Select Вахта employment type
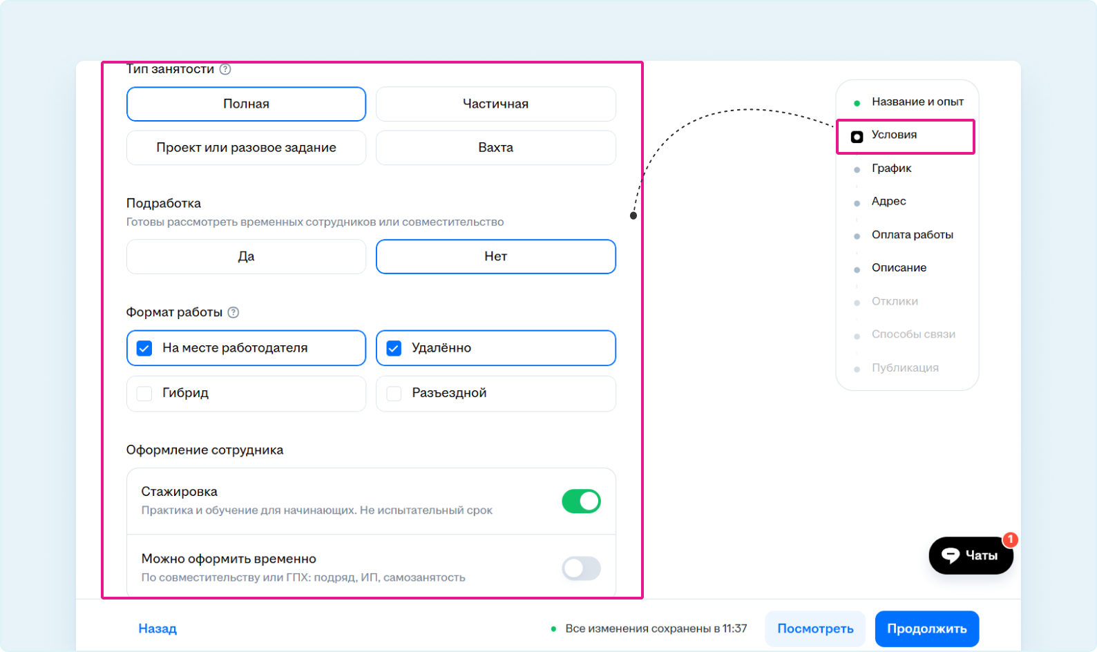This screenshot has height=652, width=1097. pos(495,148)
